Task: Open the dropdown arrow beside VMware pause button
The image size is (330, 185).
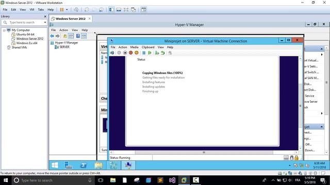Action: coord(67,10)
